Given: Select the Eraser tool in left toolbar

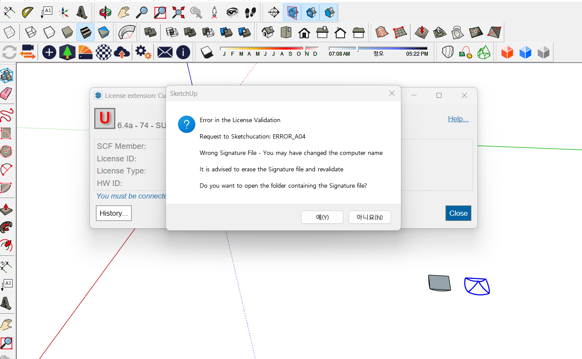Looking at the screenshot, I should (6, 93).
